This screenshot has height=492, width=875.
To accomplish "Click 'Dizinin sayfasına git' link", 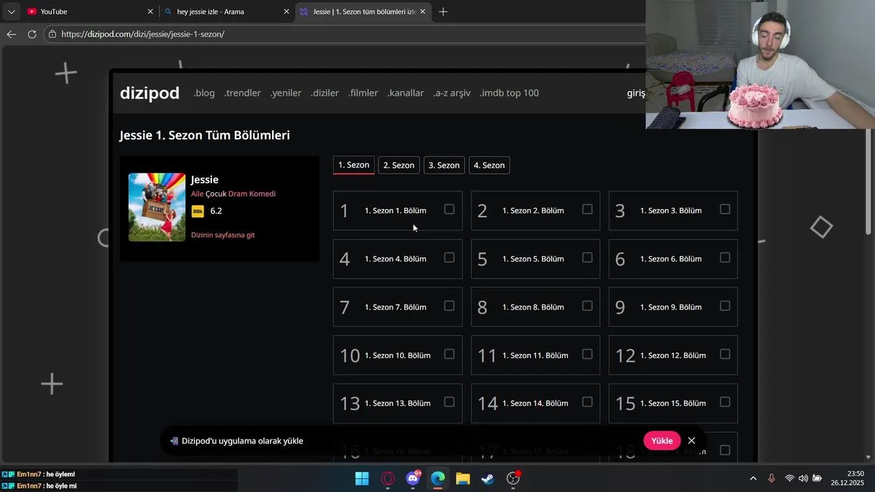I will click(x=223, y=235).
